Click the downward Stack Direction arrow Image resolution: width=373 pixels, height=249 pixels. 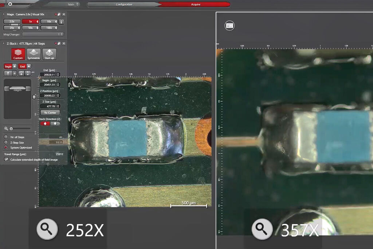pyautogui.click(x=55, y=124)
